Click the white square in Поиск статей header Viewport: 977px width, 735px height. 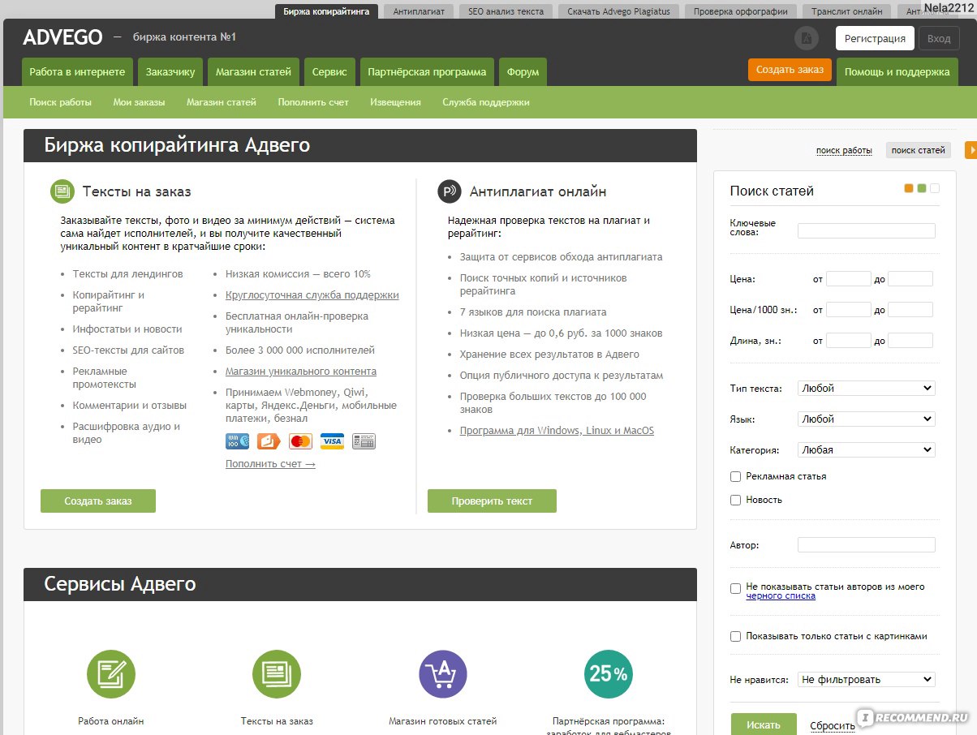pyautogui.click(x=935, y=188)
